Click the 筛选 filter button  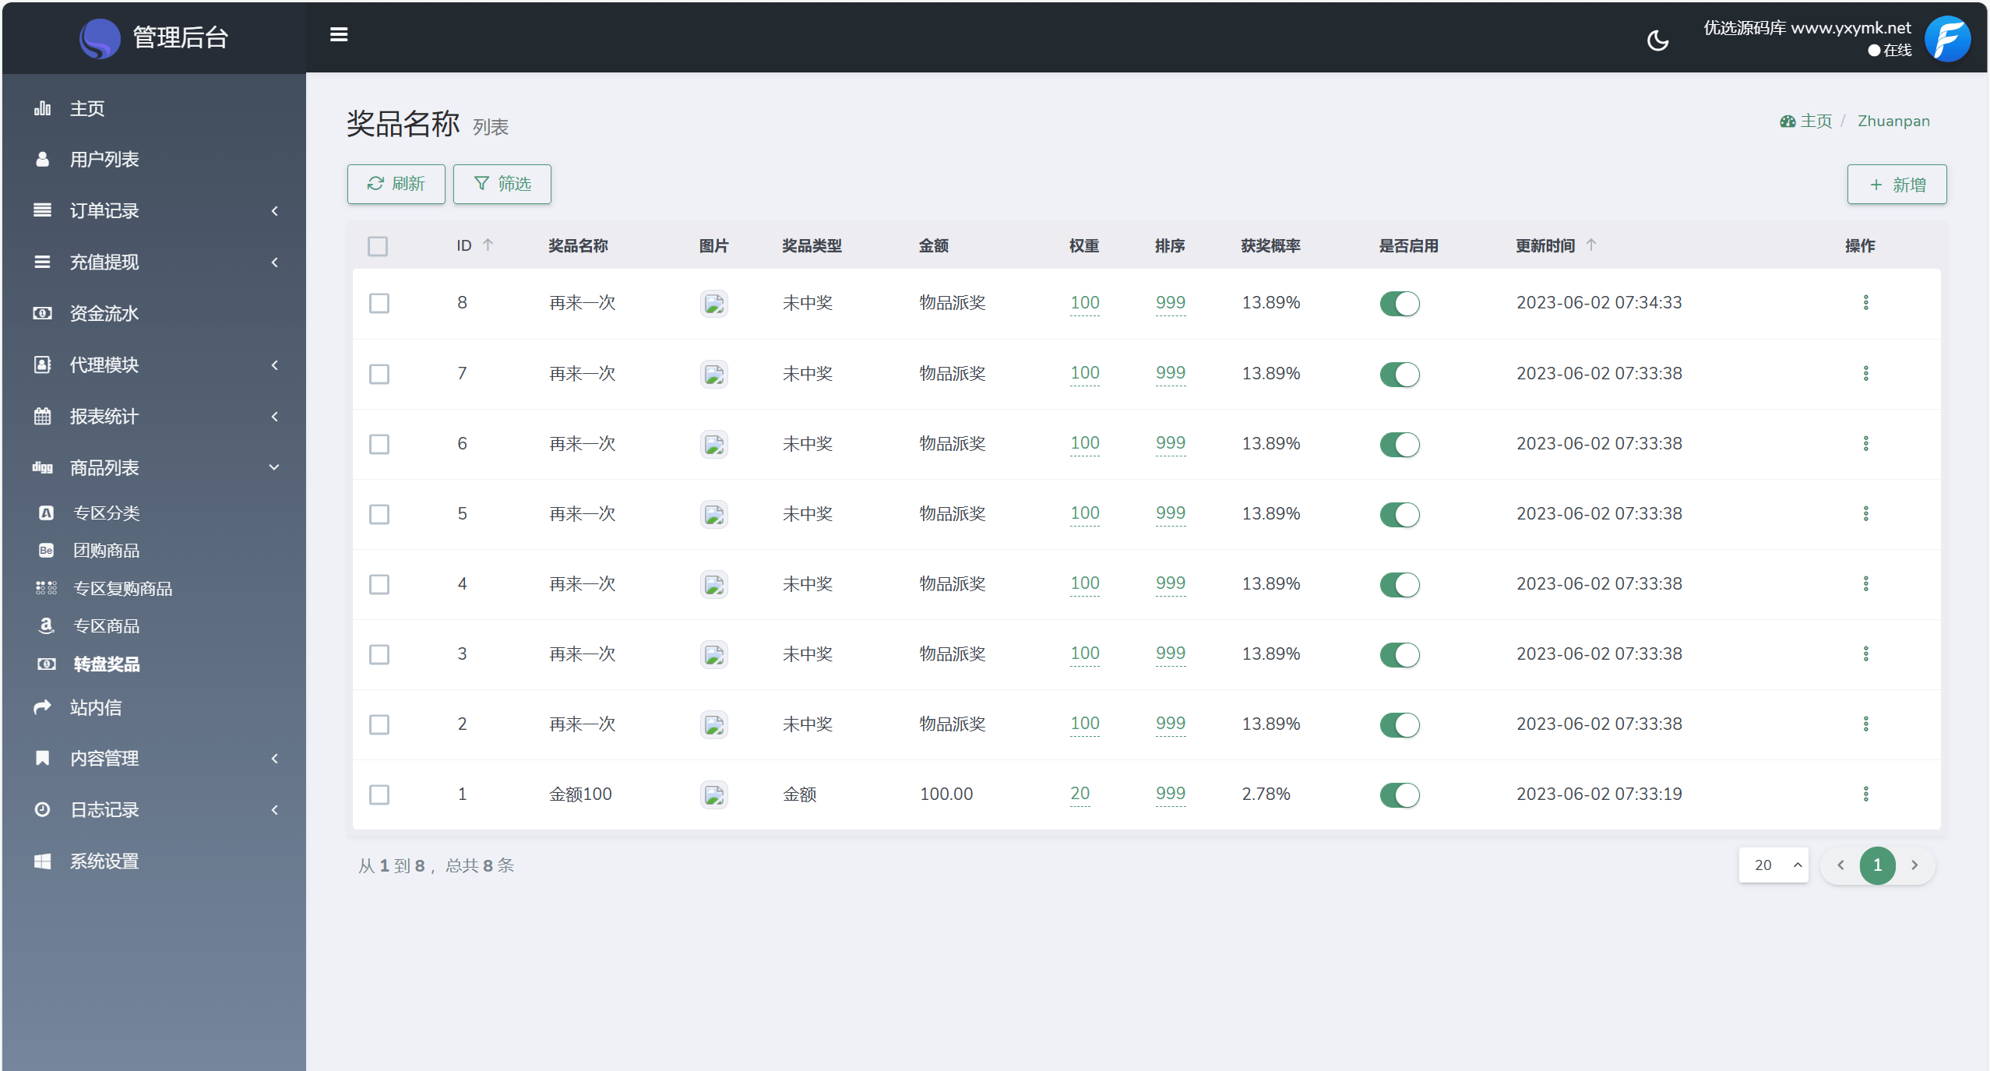[502, 184]
